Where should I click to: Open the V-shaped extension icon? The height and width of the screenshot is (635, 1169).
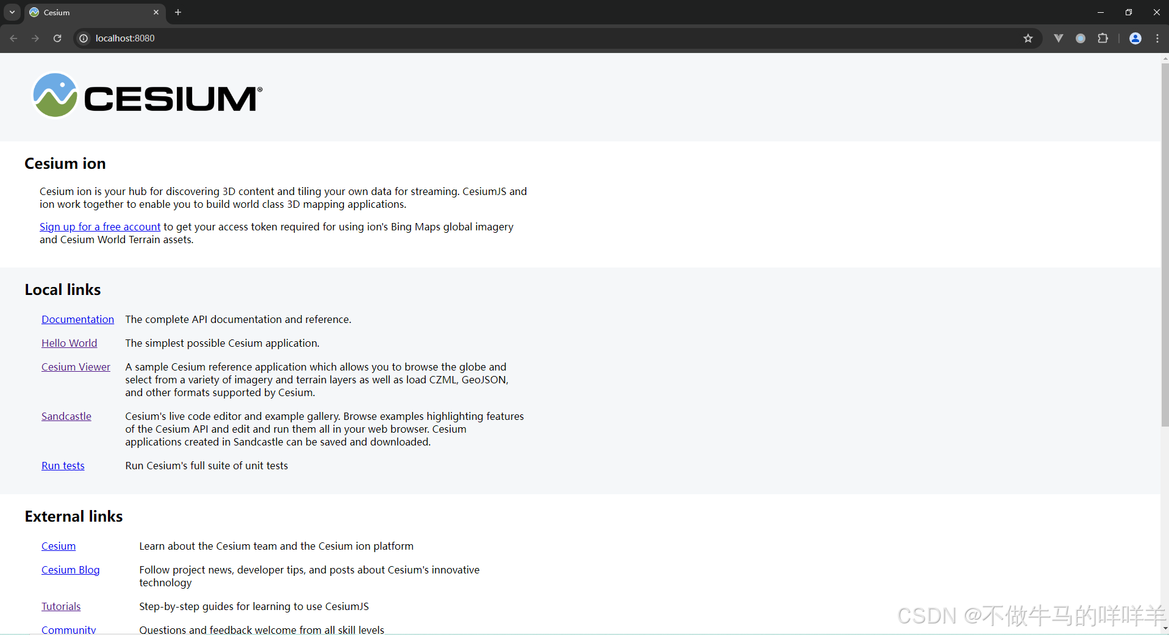tap(1059, 38)
